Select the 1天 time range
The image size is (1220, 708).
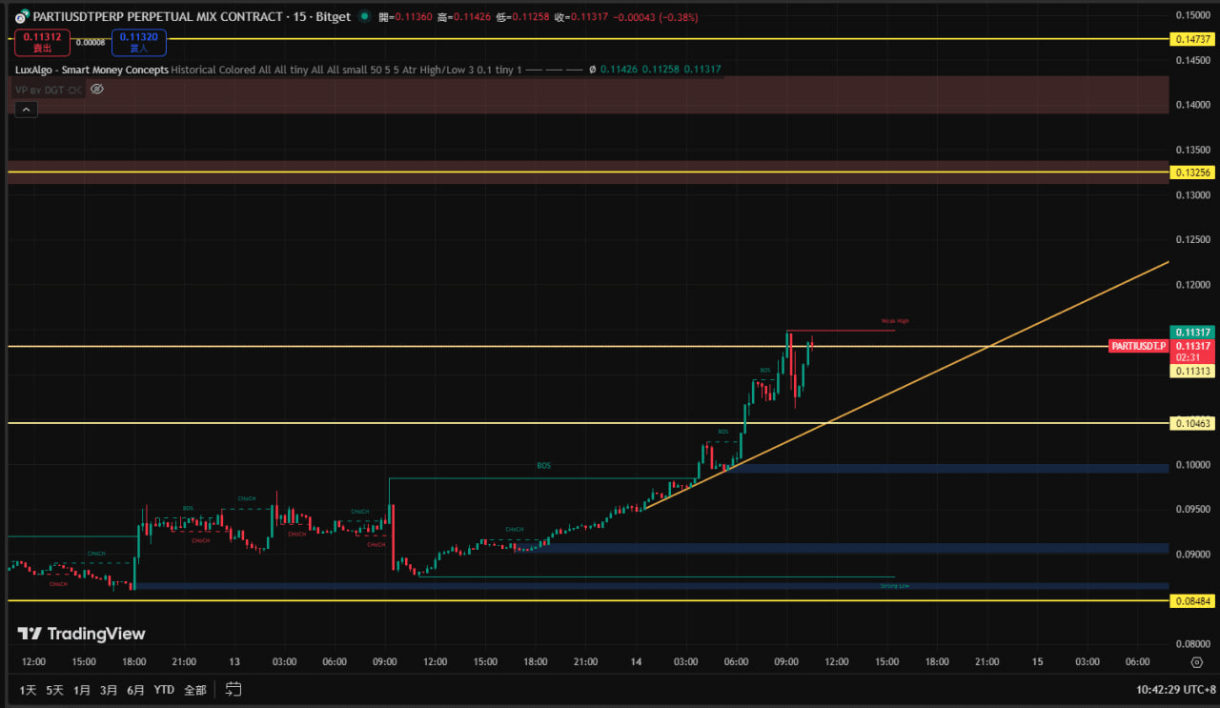(29, 689)
